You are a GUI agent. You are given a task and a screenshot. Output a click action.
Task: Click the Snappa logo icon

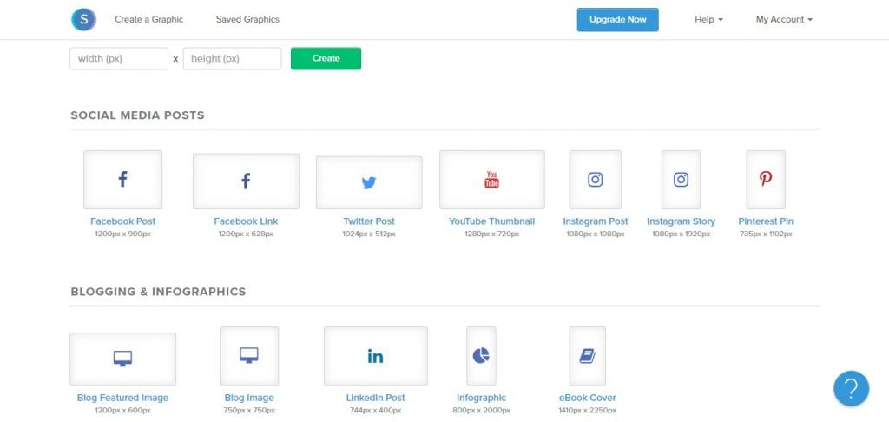[x=84, y=19]
